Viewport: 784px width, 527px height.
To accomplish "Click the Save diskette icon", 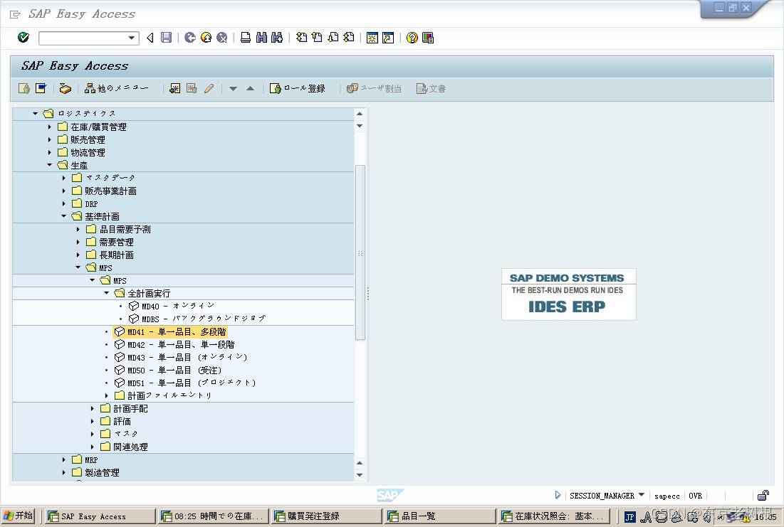I will 167,38.
